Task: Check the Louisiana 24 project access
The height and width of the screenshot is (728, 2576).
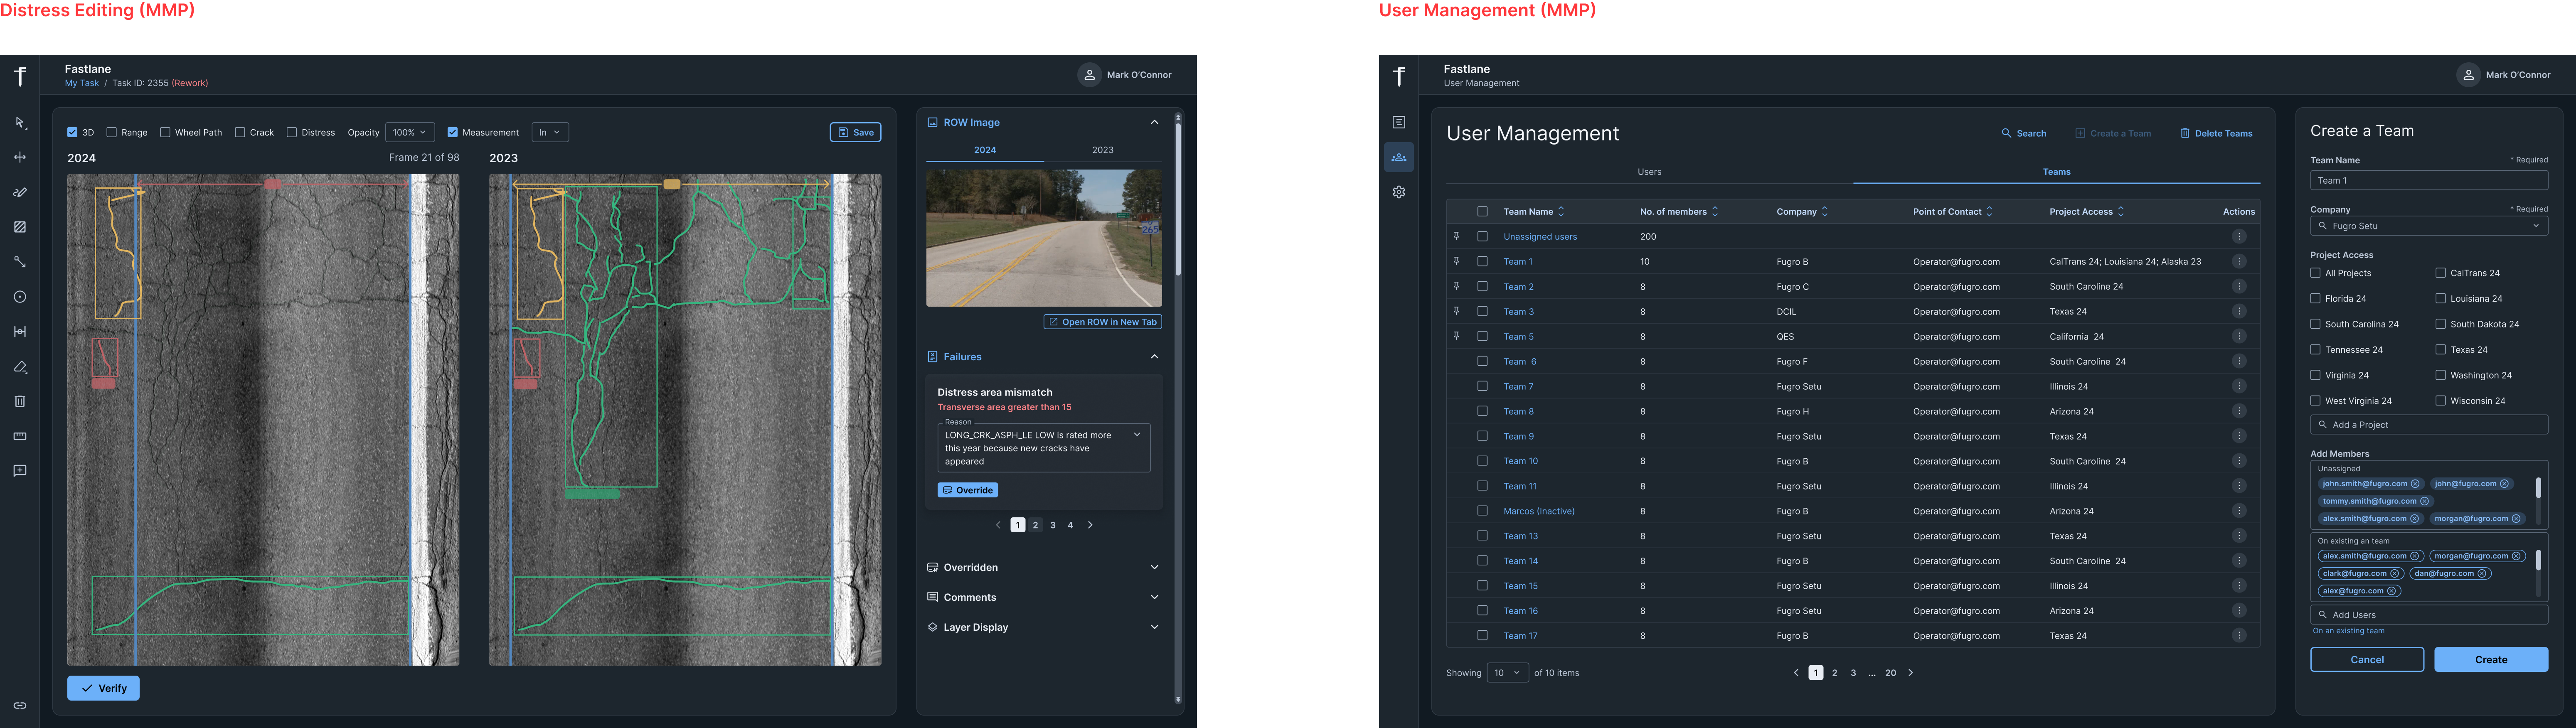Action: (2440, 298)
